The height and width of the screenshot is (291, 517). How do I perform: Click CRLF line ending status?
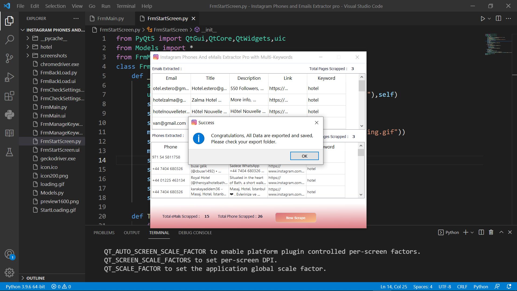click(462, 287)
